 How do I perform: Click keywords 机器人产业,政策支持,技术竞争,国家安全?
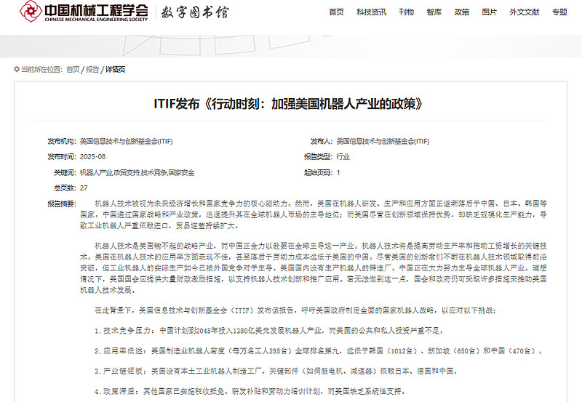137,172
